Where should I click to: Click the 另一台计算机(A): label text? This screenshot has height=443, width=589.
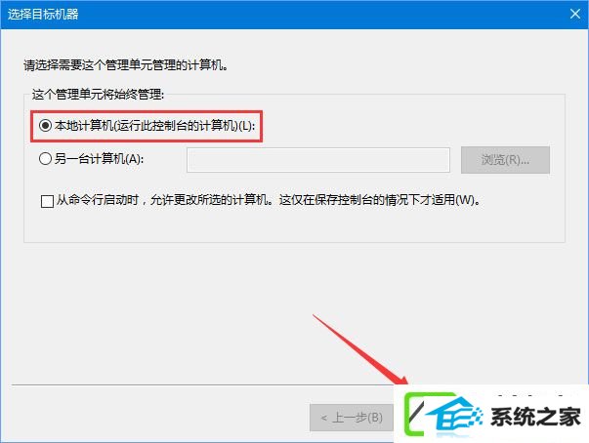100,159
